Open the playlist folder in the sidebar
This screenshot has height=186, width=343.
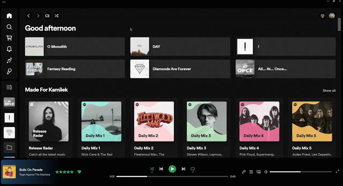9,147
